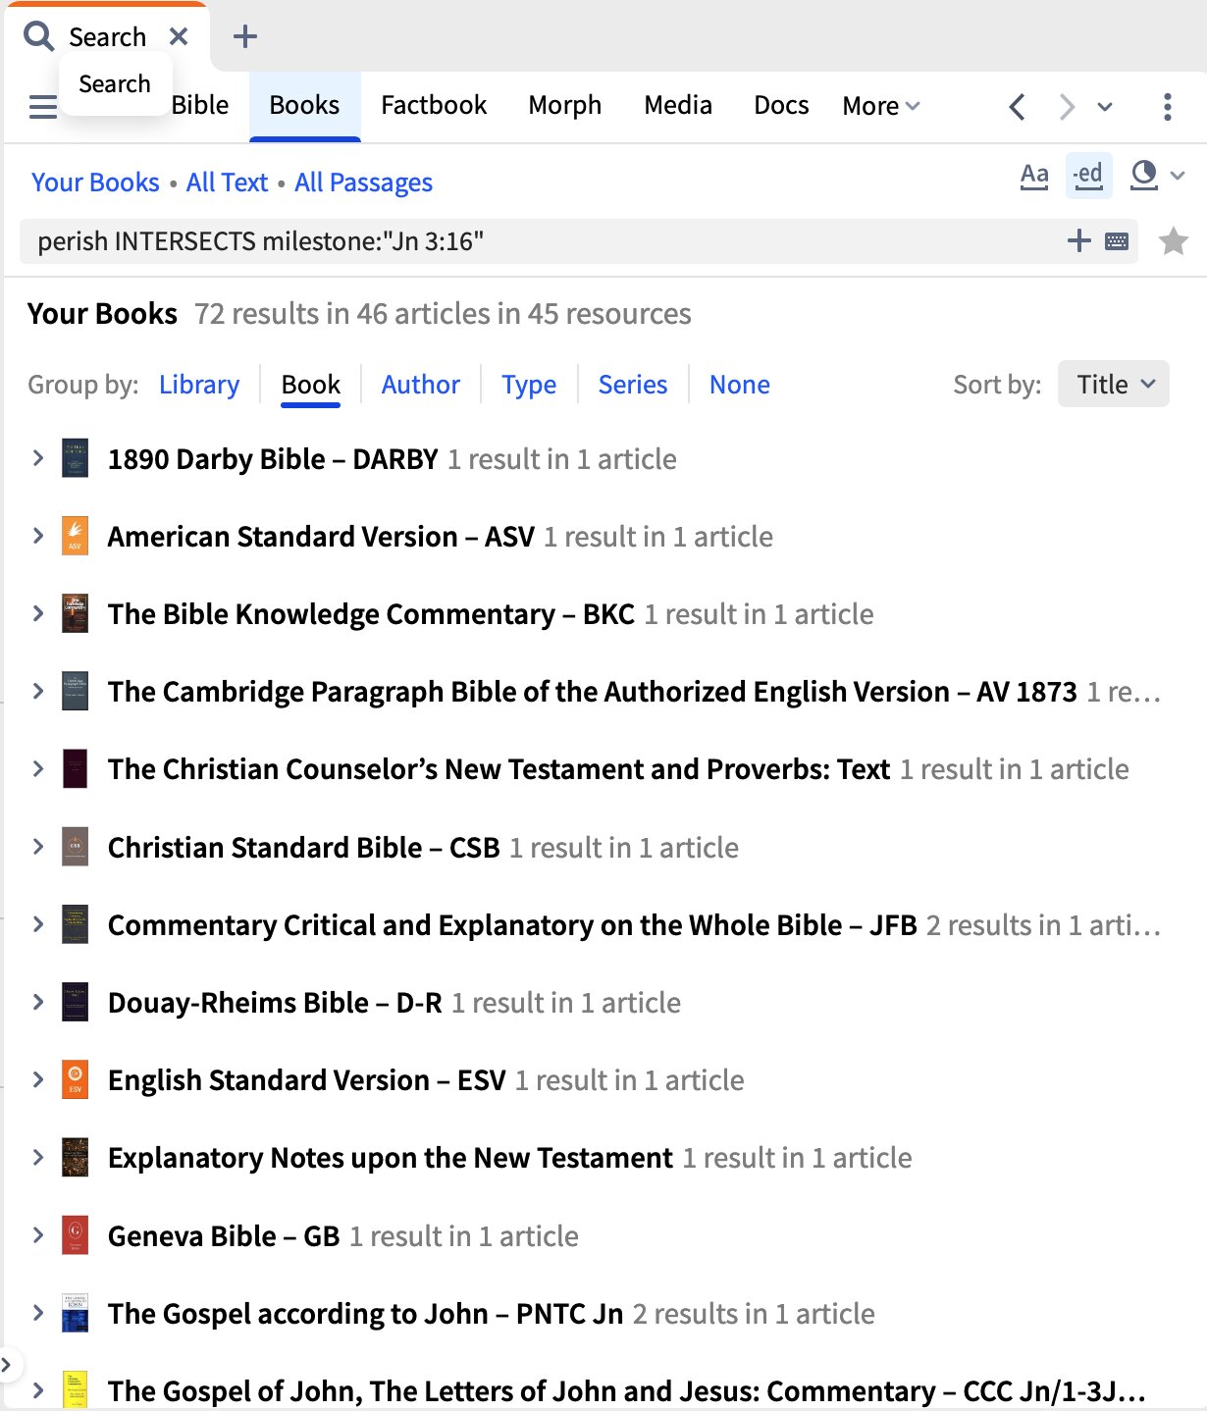The height and width of the screenshot is (1411, 1207).
Task: Group results by Type
Action: 529,385
